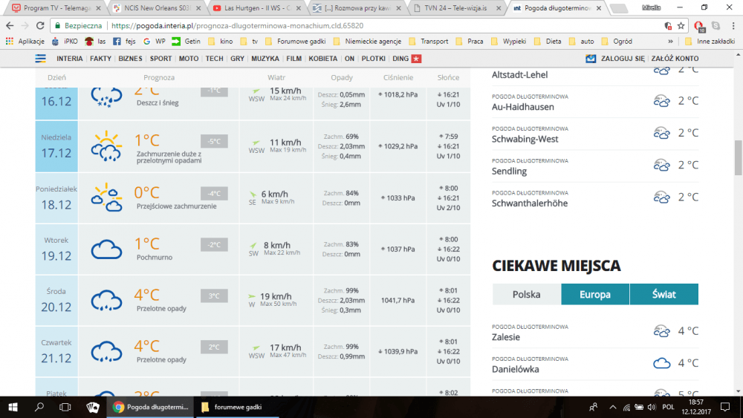This screenshot has width=743, height=418.
Task: Select the 'Świat' tab in Ciekawe miejsca
Action: (x=663, y=295)
